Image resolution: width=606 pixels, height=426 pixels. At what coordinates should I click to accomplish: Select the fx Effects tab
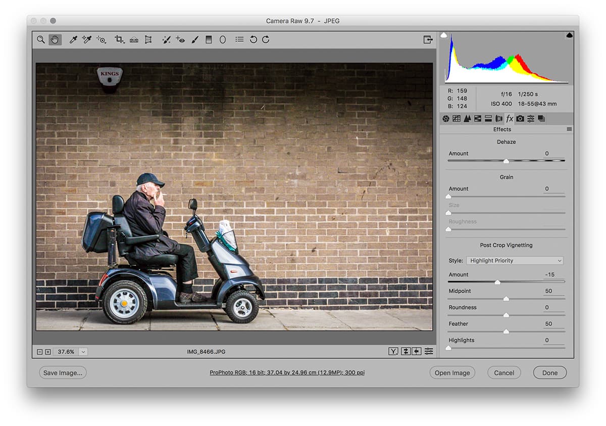(510, 119)
